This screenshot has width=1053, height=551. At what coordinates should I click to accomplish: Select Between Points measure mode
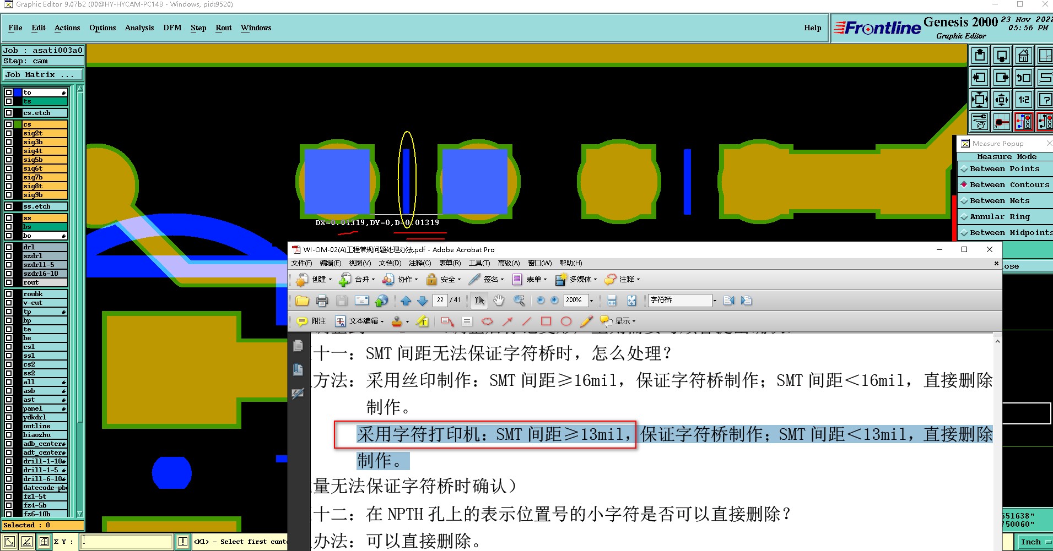coord(1005,169)
